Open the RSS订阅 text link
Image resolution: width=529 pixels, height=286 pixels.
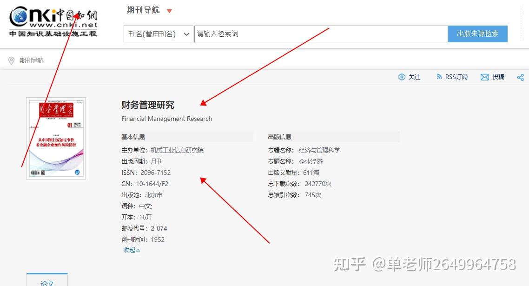click(456, 77)
